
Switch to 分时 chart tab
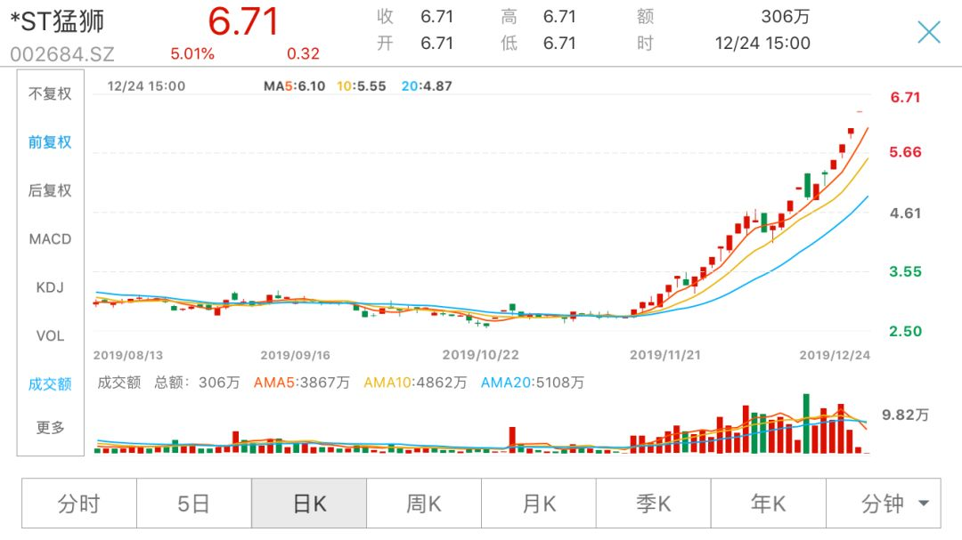(x=79, y=504)
